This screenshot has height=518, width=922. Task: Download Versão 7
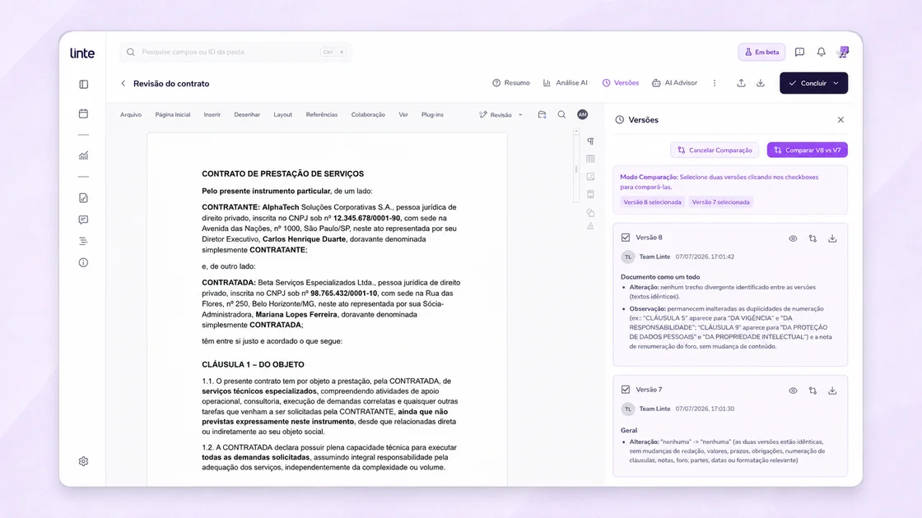click(x=832, y=391)
